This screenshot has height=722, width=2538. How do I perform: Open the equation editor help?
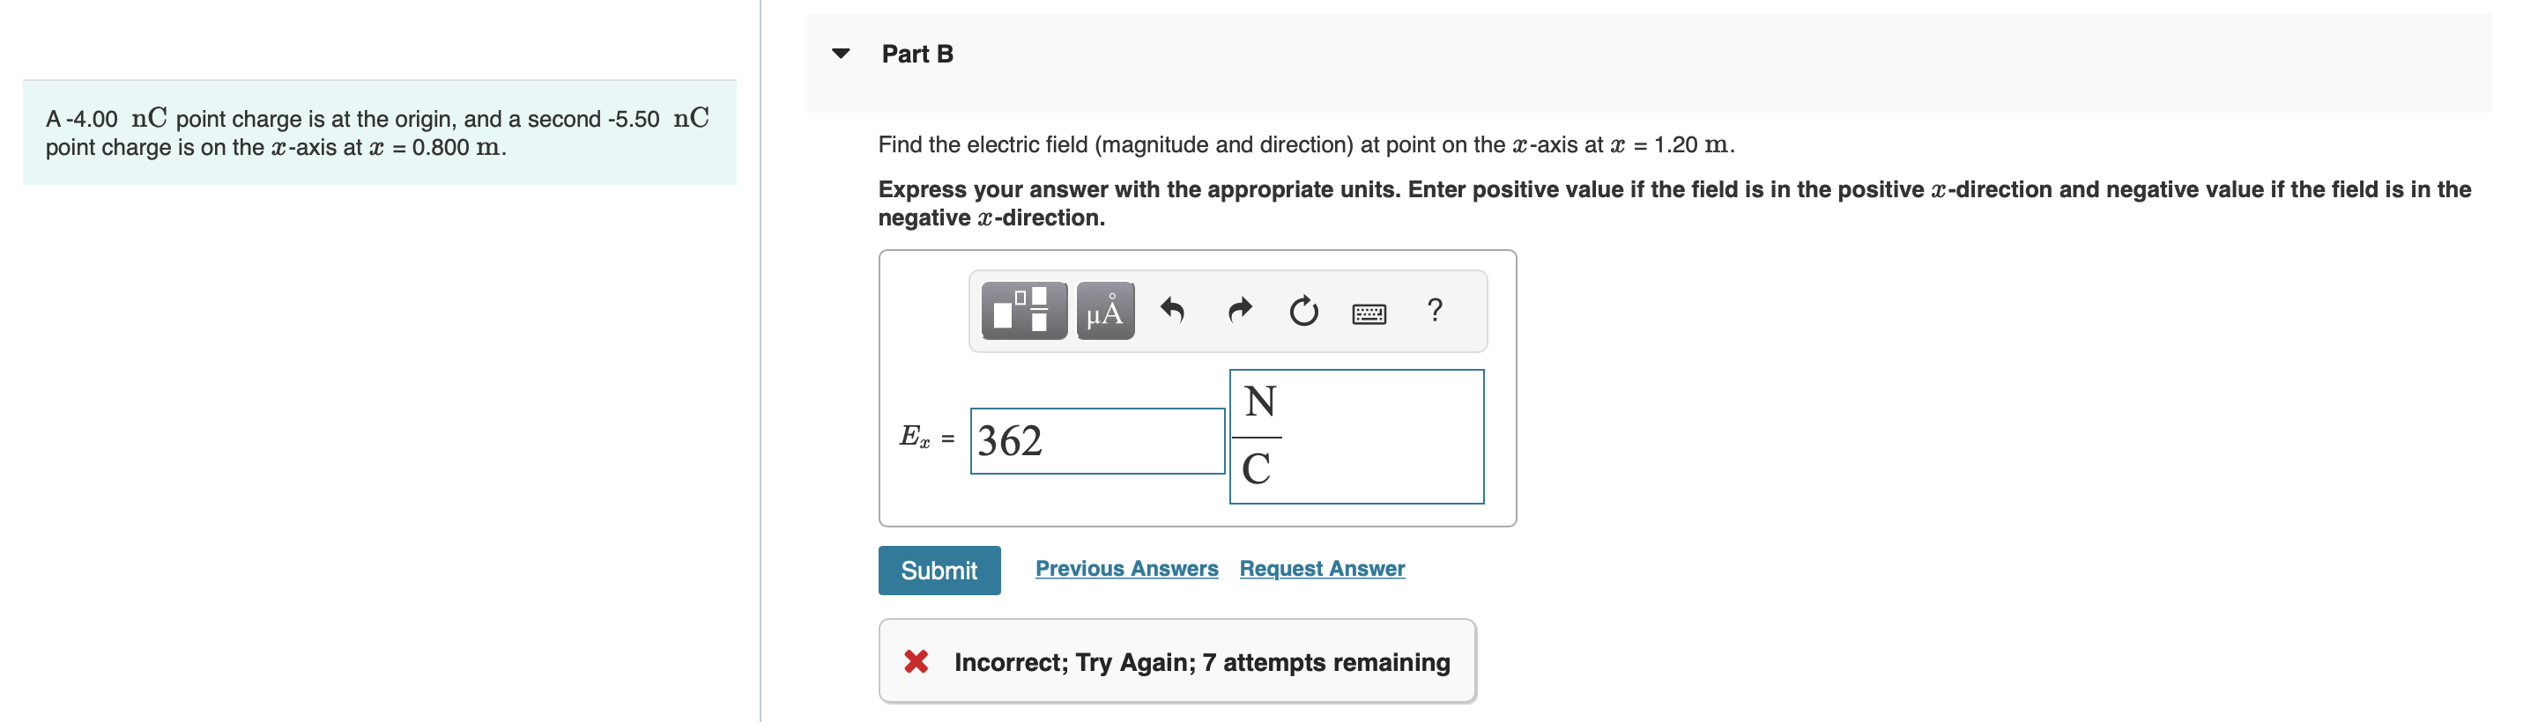(1434, 312)
